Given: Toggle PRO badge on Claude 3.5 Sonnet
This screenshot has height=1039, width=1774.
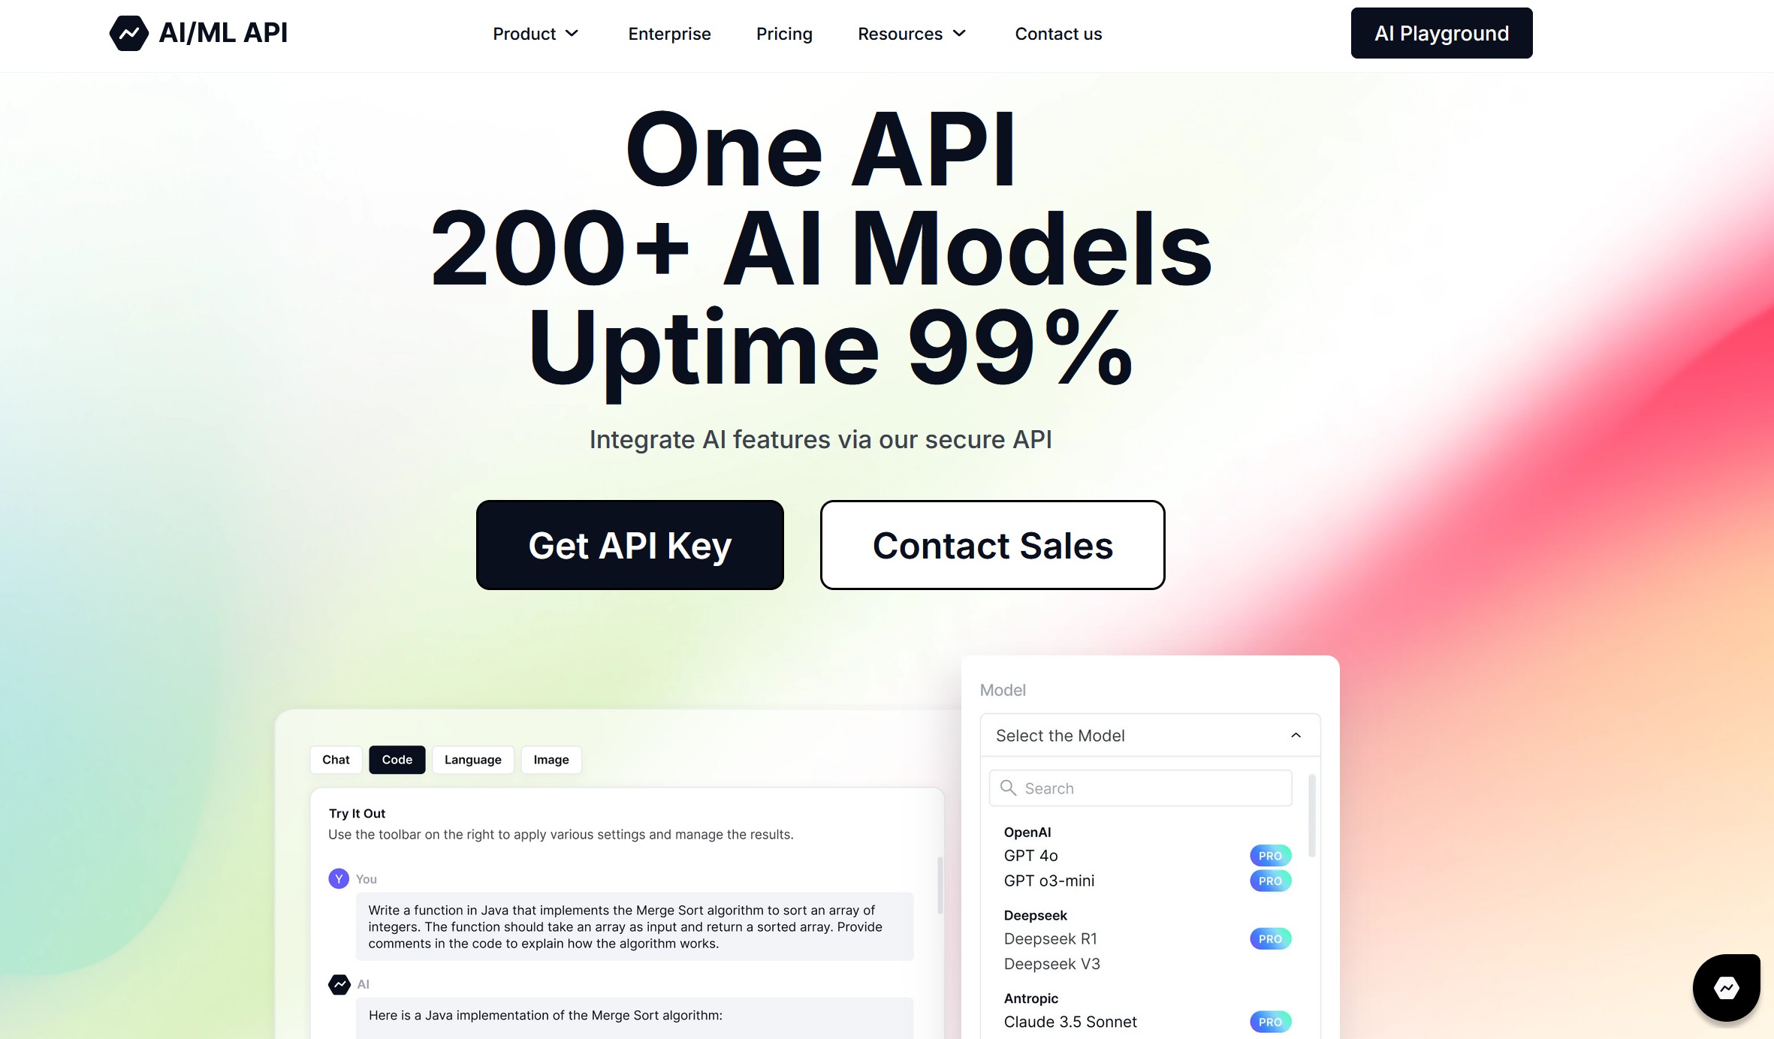Looking at the screenshot, I should pos(1271,1022).
